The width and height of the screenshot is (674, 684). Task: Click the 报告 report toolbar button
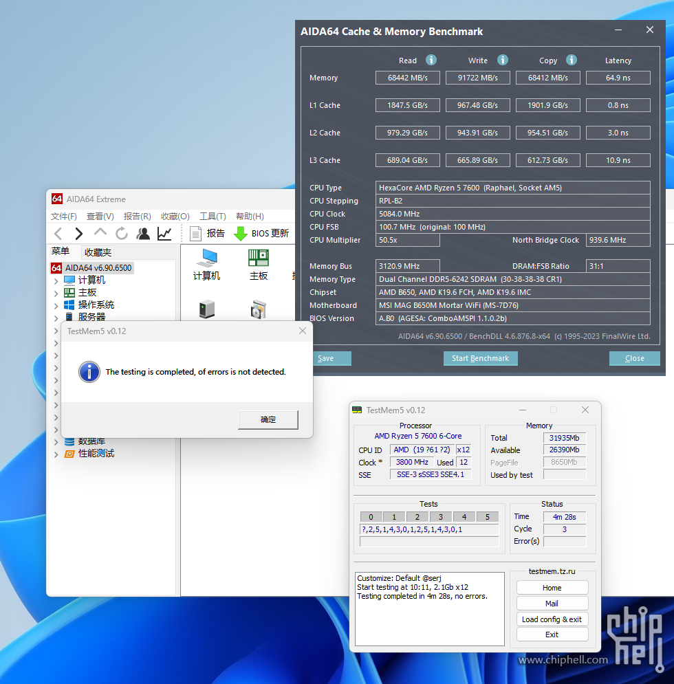click(208, 233)
